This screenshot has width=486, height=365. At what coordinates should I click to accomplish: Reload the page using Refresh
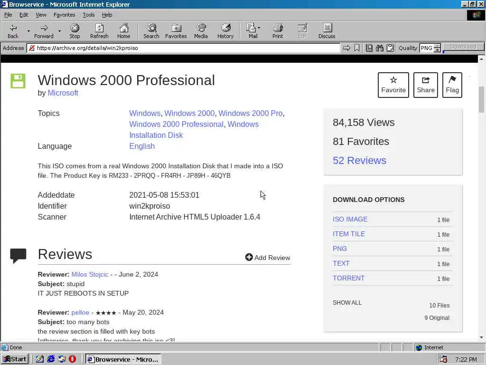99,31
